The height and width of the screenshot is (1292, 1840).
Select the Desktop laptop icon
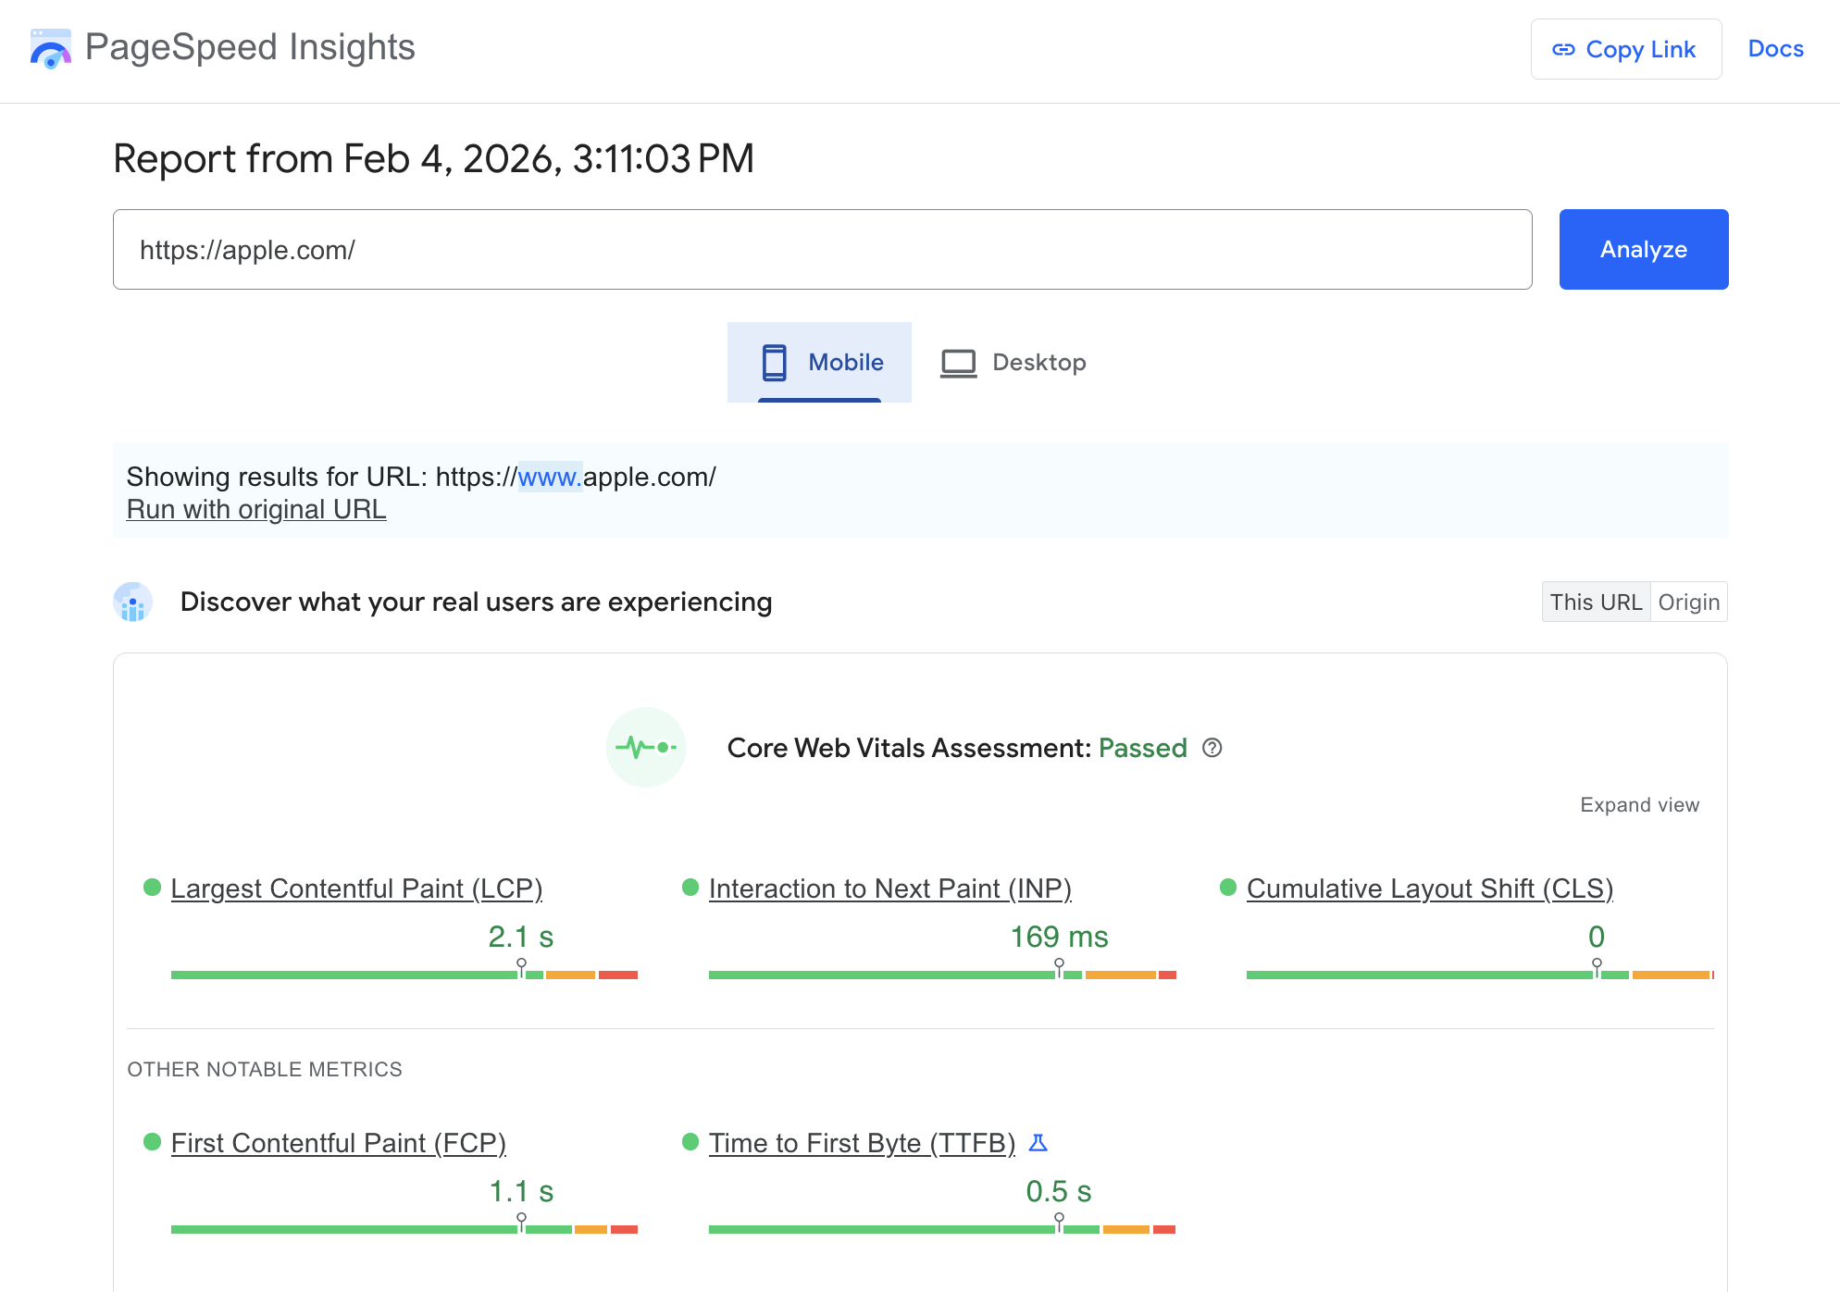(959, 363)
